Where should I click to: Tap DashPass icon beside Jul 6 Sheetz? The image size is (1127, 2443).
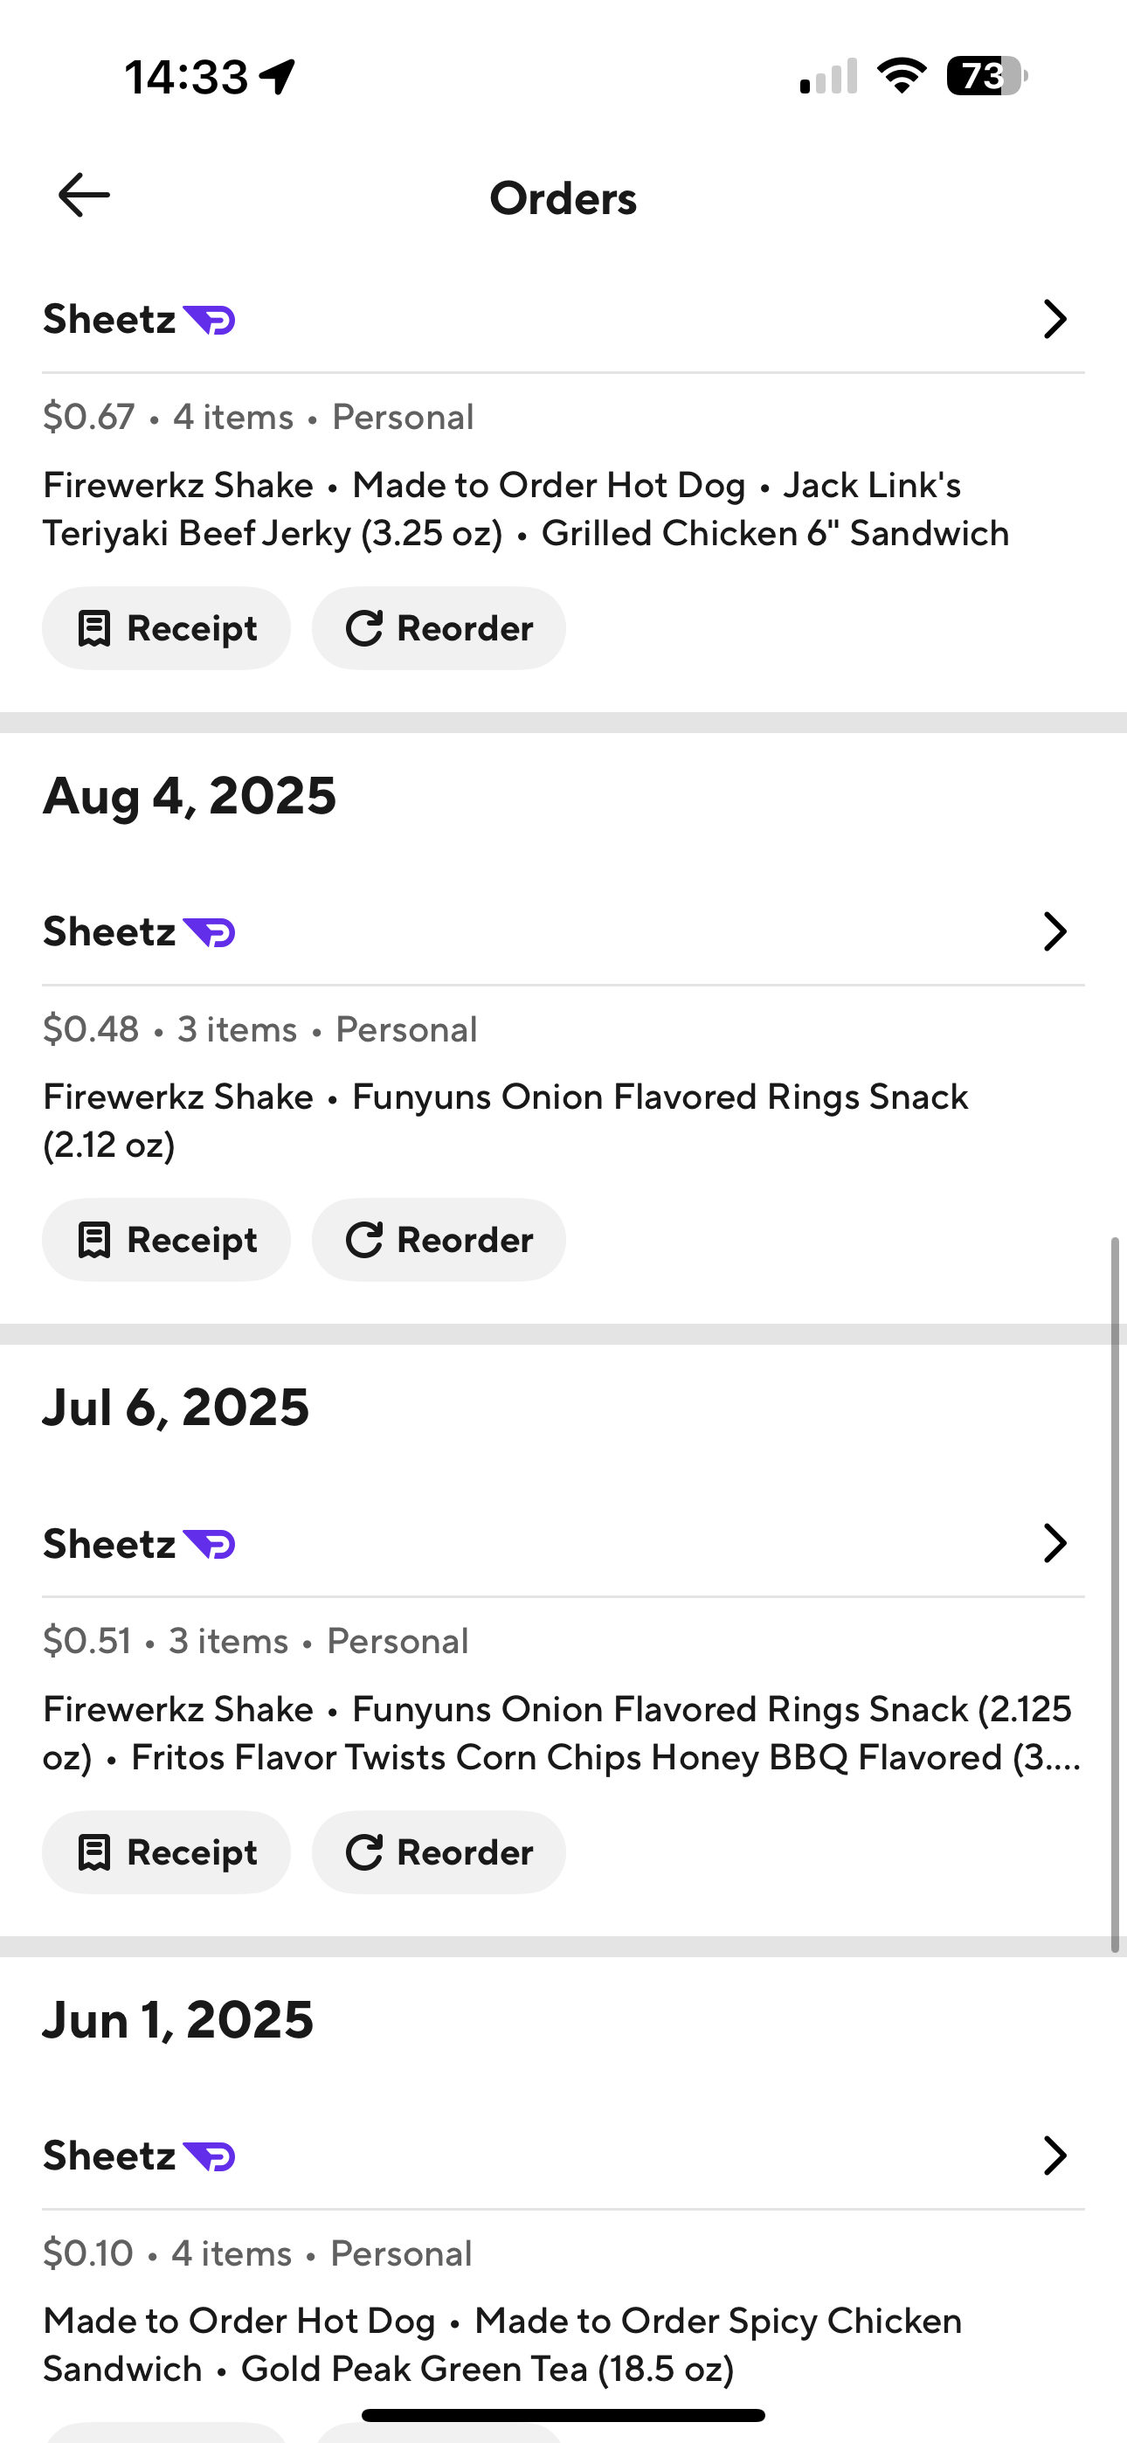[210, 1544]
